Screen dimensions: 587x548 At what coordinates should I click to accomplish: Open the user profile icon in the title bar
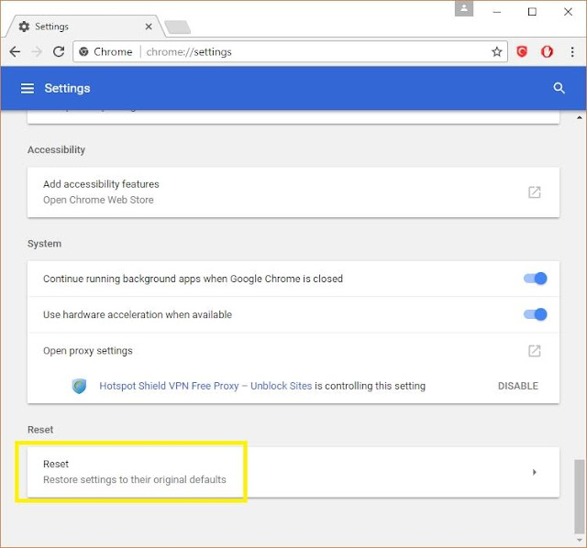(x=464, y=8)
